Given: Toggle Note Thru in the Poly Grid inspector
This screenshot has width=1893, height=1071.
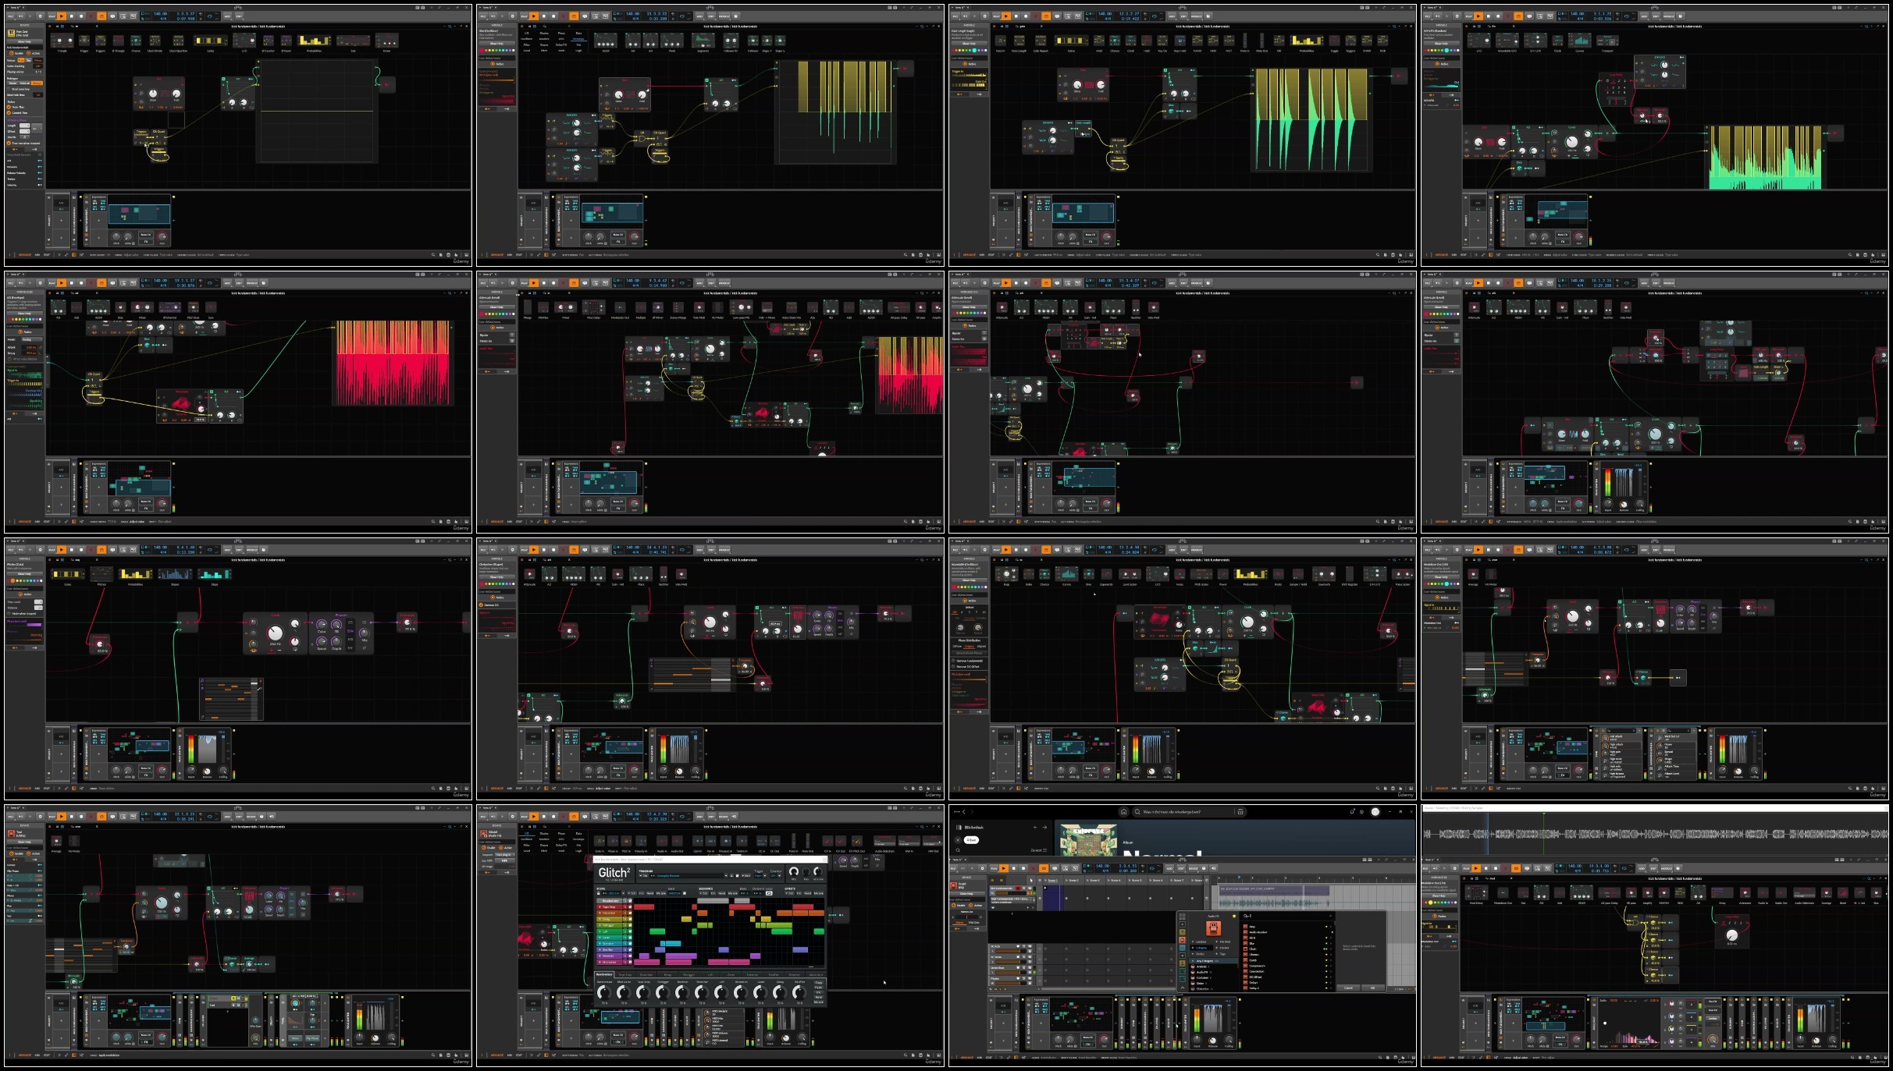Looking at the screenshot, I should (9, 107).
